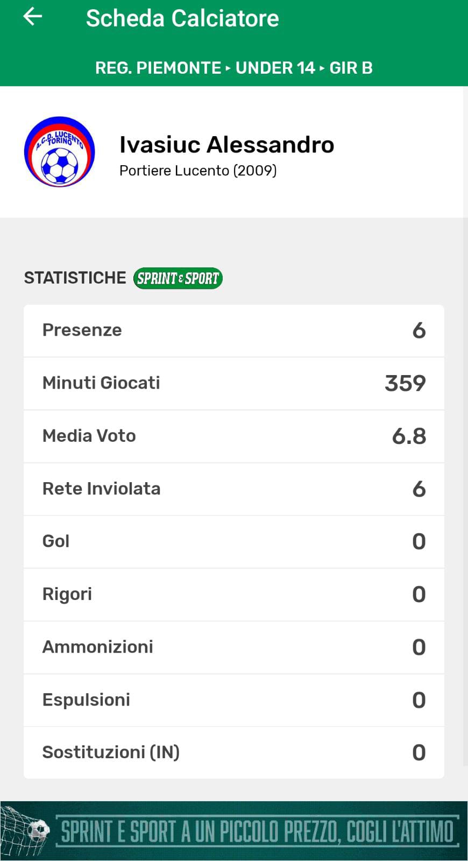Click the Rete Inviolata row
468x861 pixels.
pos(234,489)
